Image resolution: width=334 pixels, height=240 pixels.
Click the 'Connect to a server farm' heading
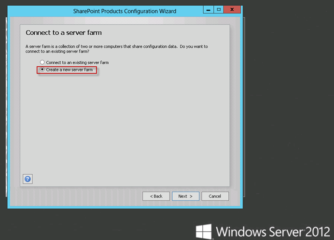[x=64, y=33]
